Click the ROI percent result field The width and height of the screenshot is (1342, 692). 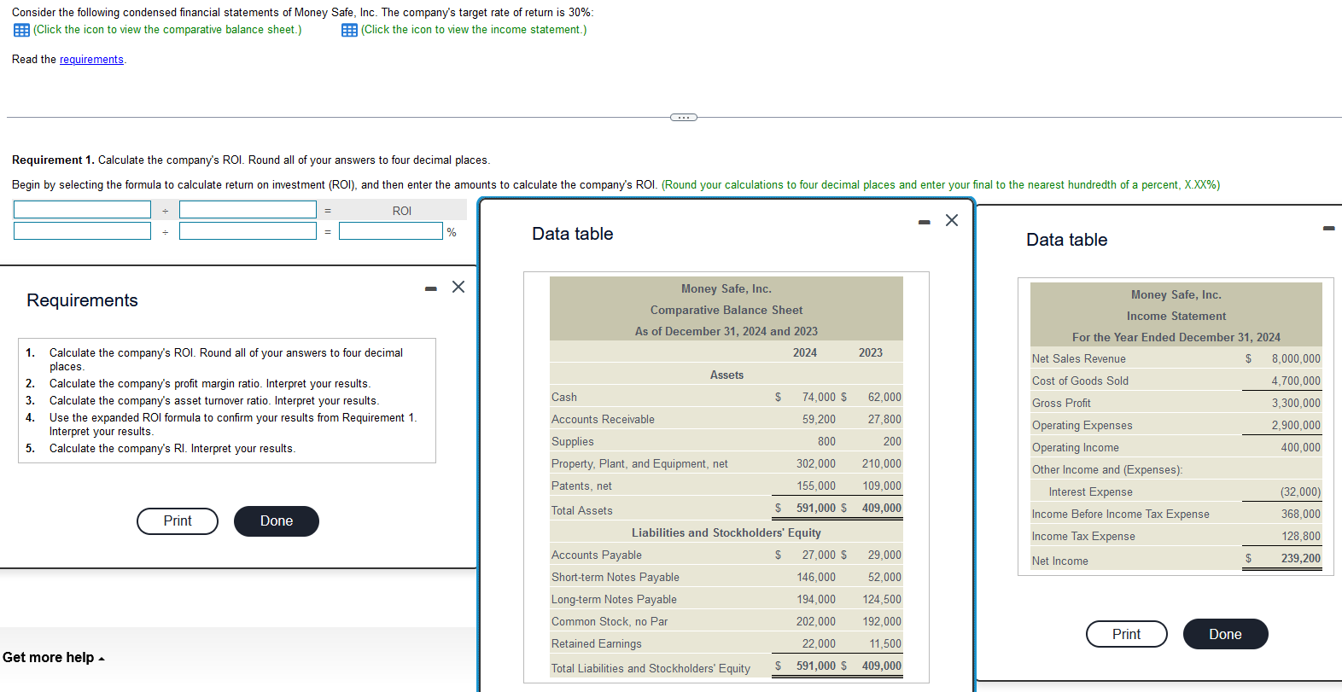(391, 230)
